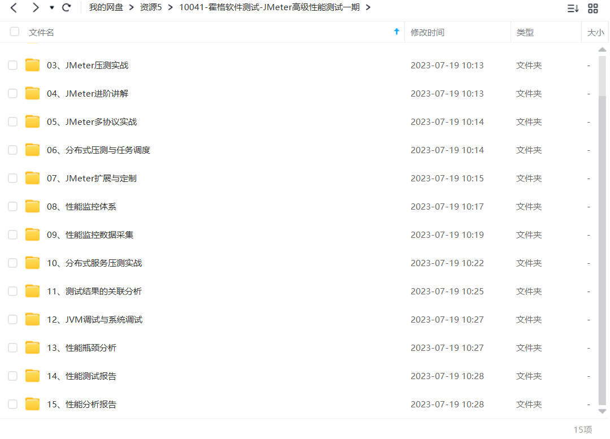Check the box for 11、测试结果的关联分析
610x439 pixels.
13,291
